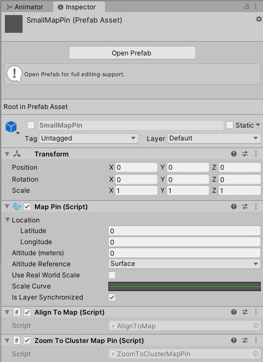Click the Rotation X field

click(x=136, y=179)
